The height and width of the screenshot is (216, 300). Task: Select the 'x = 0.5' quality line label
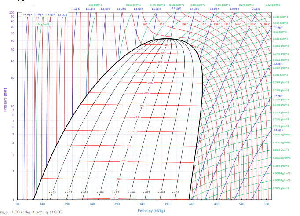tap(116, 192)
